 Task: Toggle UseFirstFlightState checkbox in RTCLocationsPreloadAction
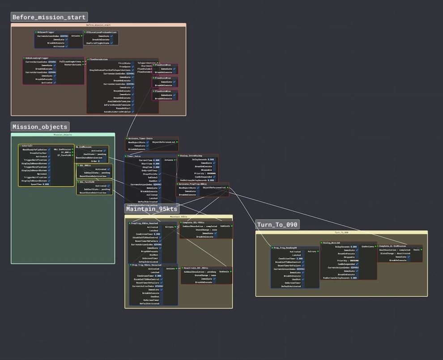point(111,42)
